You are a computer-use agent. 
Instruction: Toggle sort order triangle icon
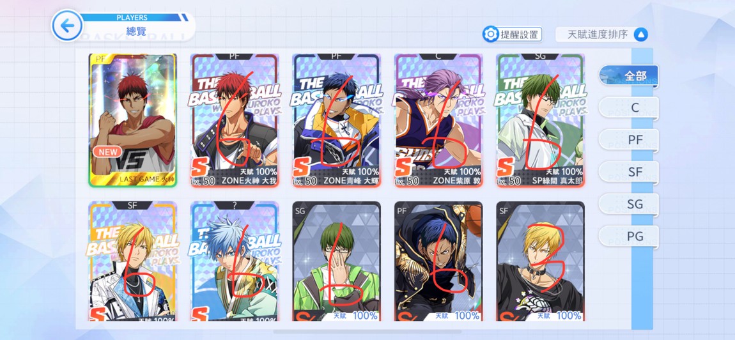coord(641,35)
